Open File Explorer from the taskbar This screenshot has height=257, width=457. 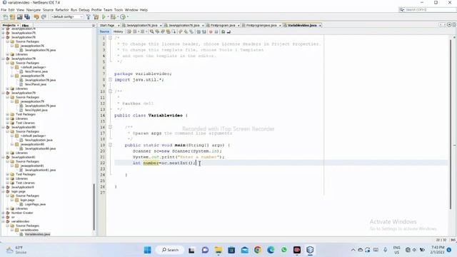pos(219,250)
